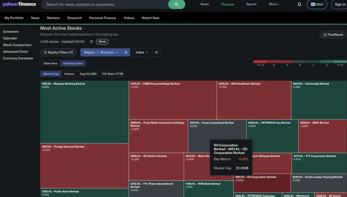Expand the Index dropdown
This screenshot has height=197, width=347.
click(142, 53)
